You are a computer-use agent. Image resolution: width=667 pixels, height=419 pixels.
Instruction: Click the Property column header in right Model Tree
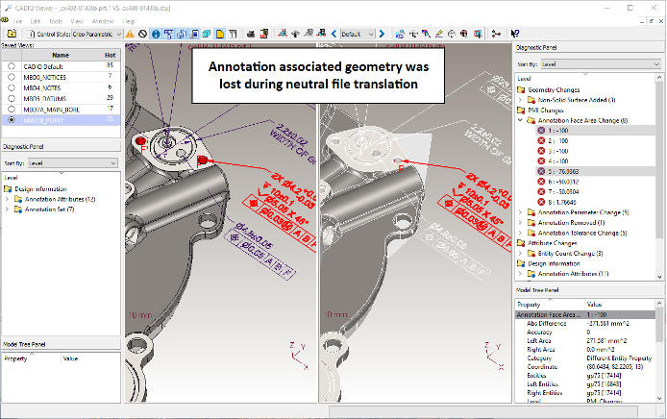[x=550, y=304]
